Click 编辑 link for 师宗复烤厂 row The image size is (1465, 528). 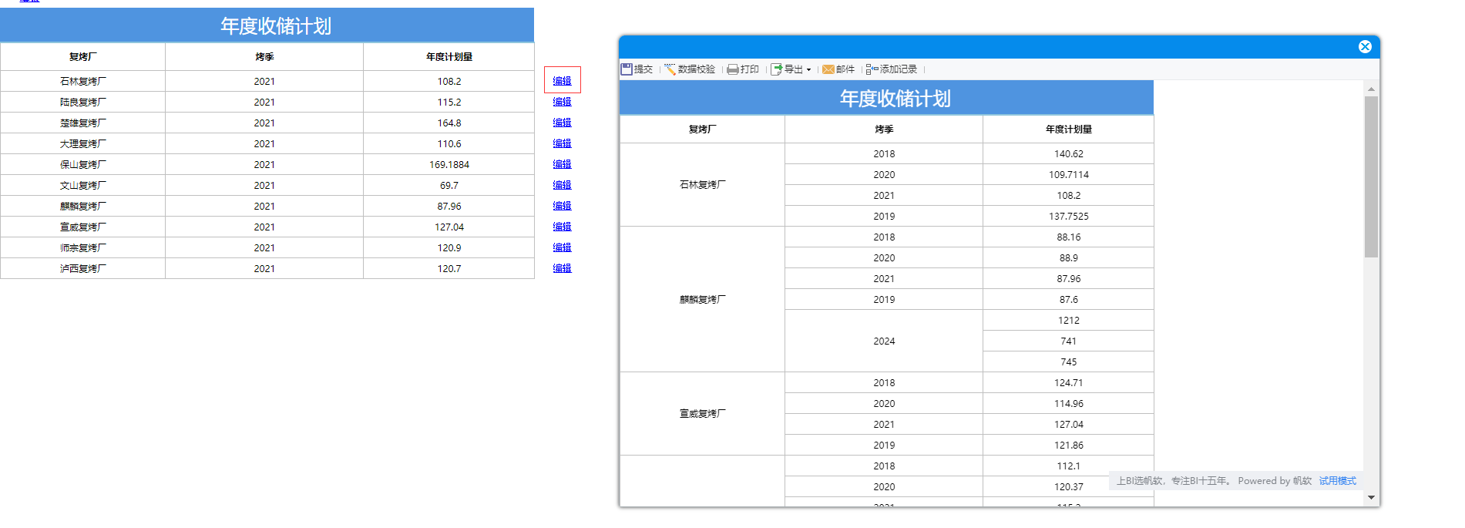pyautogui.click(x=562, y=247)
